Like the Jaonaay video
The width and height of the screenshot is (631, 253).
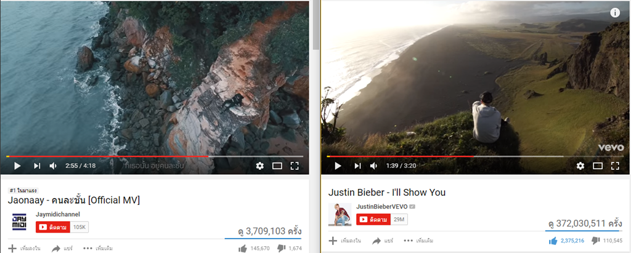(x=243, y=248)
